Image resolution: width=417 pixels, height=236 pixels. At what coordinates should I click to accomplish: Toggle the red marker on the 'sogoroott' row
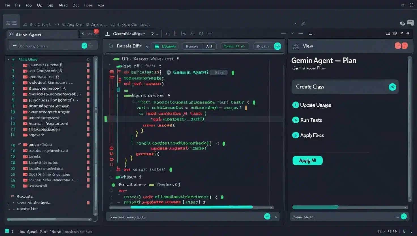tap(88, 135)
